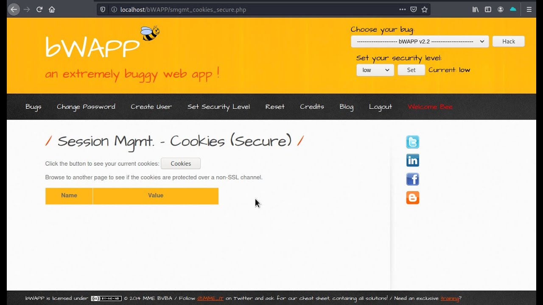The image size is (543, 305).
Task: Open Create User in navigation
Action: [151, 107]
